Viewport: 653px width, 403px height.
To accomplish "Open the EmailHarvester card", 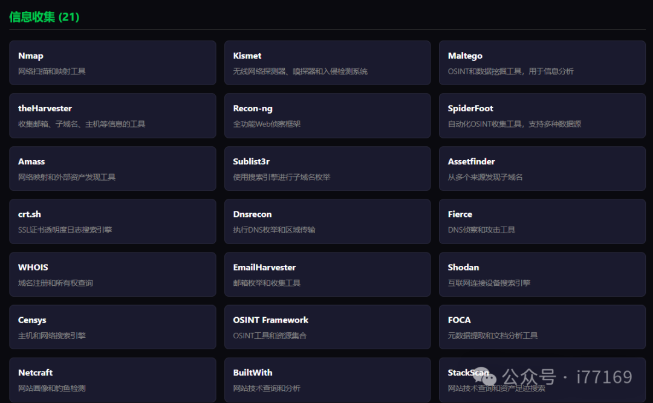I will click(327, 274).
